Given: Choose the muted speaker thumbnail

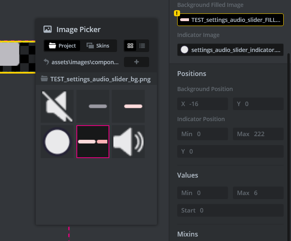Looking at the screenshot, I should point(57,106).
